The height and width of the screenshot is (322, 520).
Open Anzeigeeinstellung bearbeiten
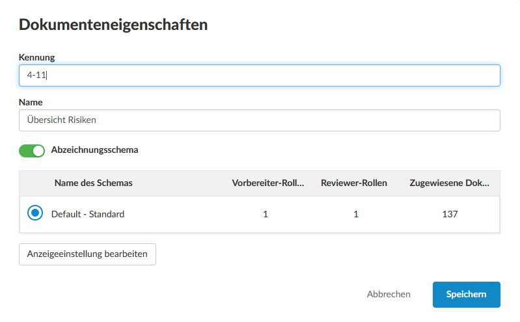[87, 254]
